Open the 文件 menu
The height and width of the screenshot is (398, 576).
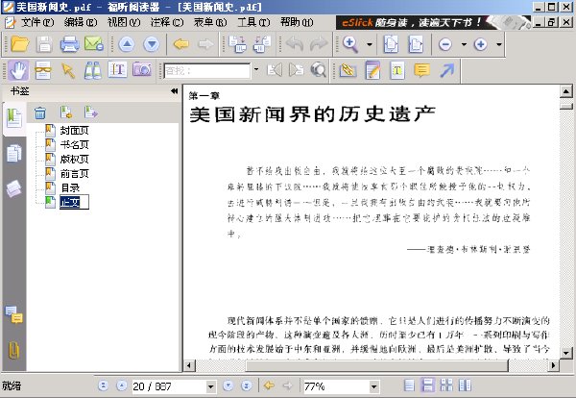click(37, 22)
